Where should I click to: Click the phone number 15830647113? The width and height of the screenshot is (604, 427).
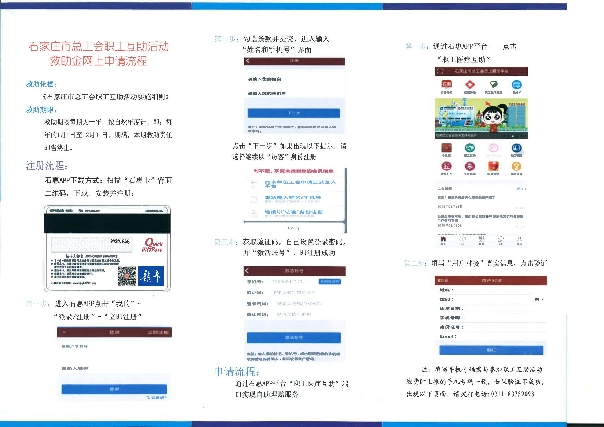tap(287, 282)
